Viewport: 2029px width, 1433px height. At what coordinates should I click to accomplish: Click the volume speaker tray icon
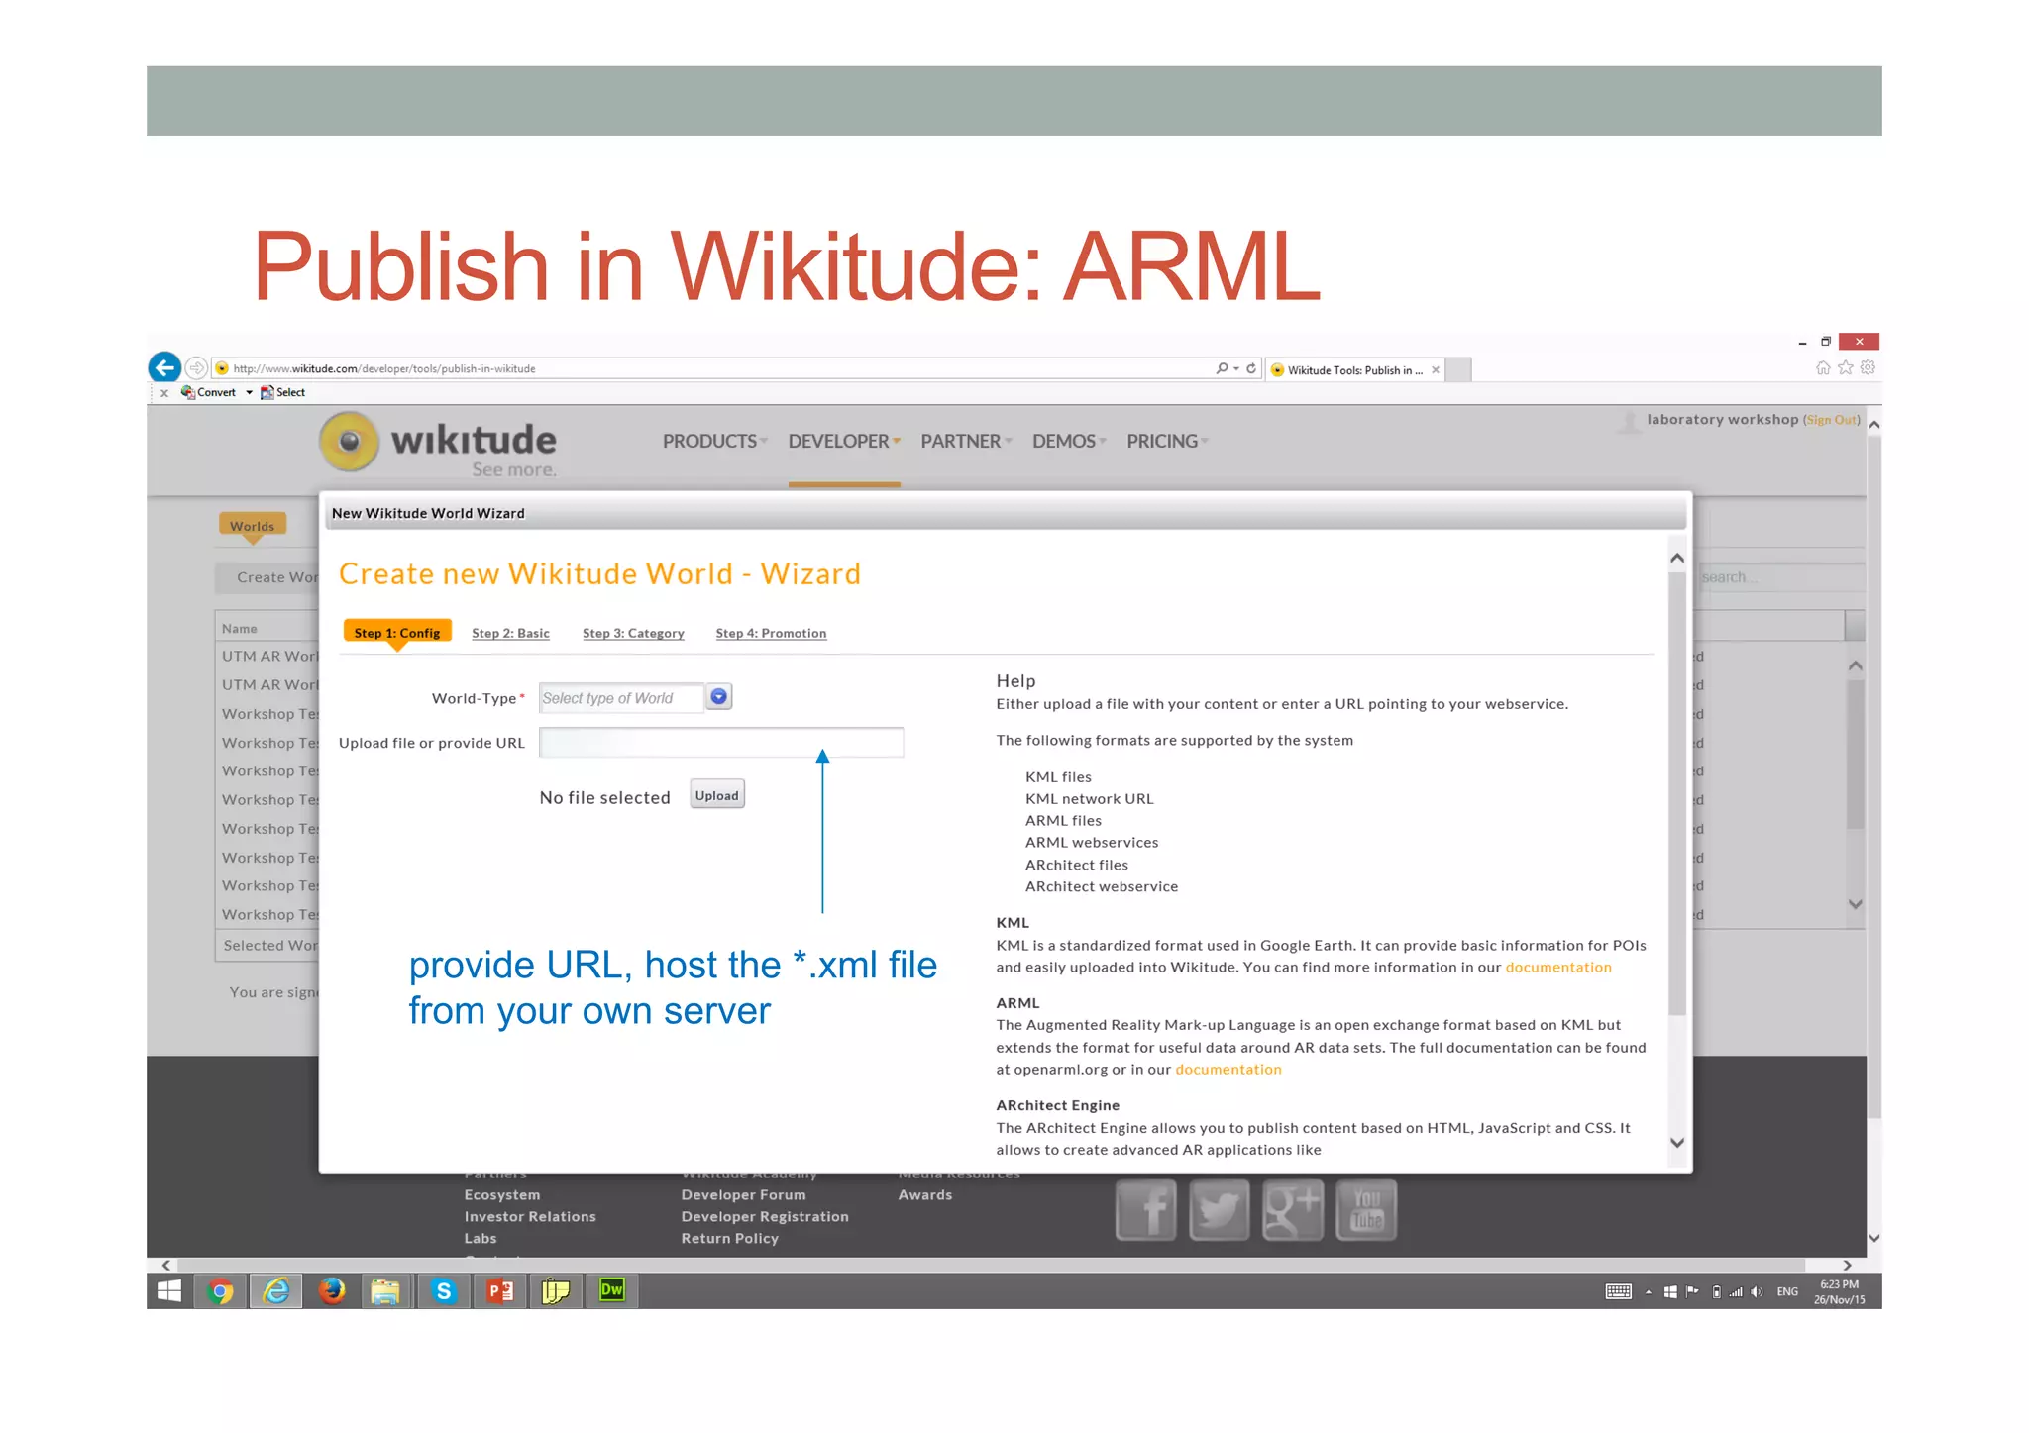(x=1757, y=1292)
